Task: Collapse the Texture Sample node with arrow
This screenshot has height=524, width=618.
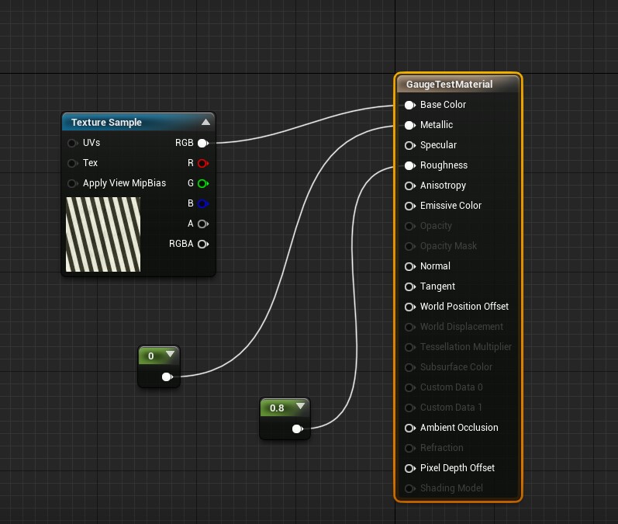Action: coord(205,122)
